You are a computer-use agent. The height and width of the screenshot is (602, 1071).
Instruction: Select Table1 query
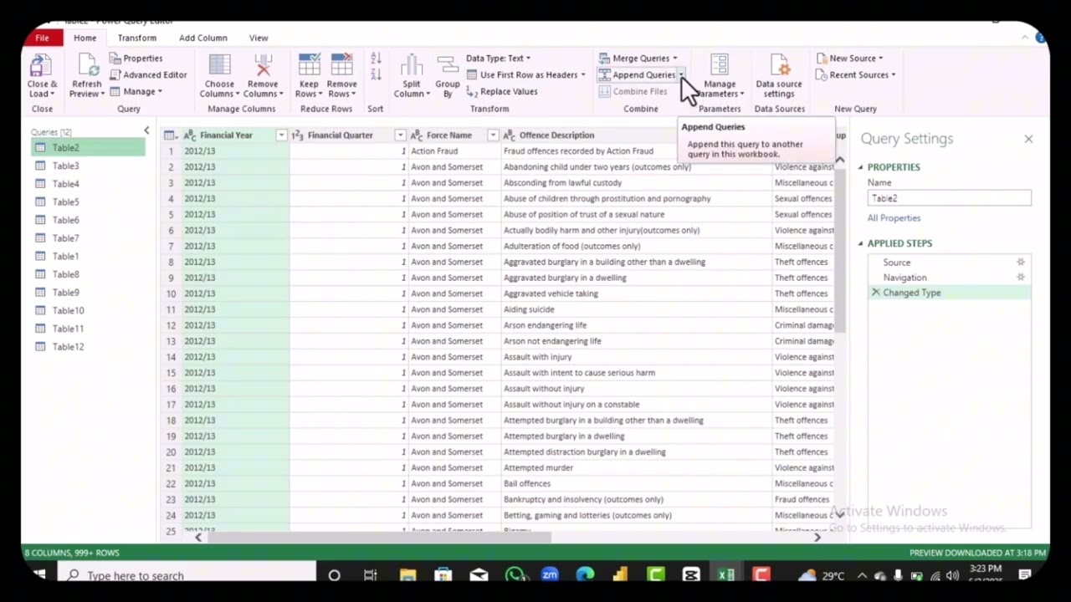pos(88,256)
